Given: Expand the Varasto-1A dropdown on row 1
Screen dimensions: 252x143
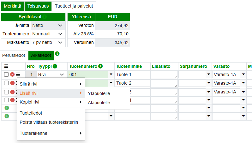Looking at the screenshot, I should point(243,74).
